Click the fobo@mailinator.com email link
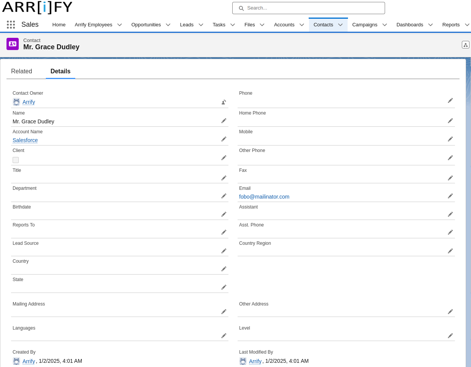The height and width of the screenshot is (367, 471). (264, 197)
